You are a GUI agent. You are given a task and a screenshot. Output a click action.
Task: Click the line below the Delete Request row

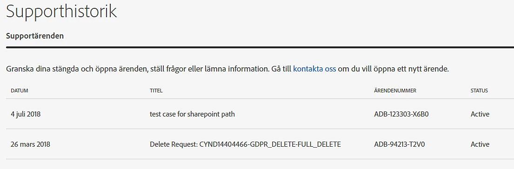(x=260, y=159)
